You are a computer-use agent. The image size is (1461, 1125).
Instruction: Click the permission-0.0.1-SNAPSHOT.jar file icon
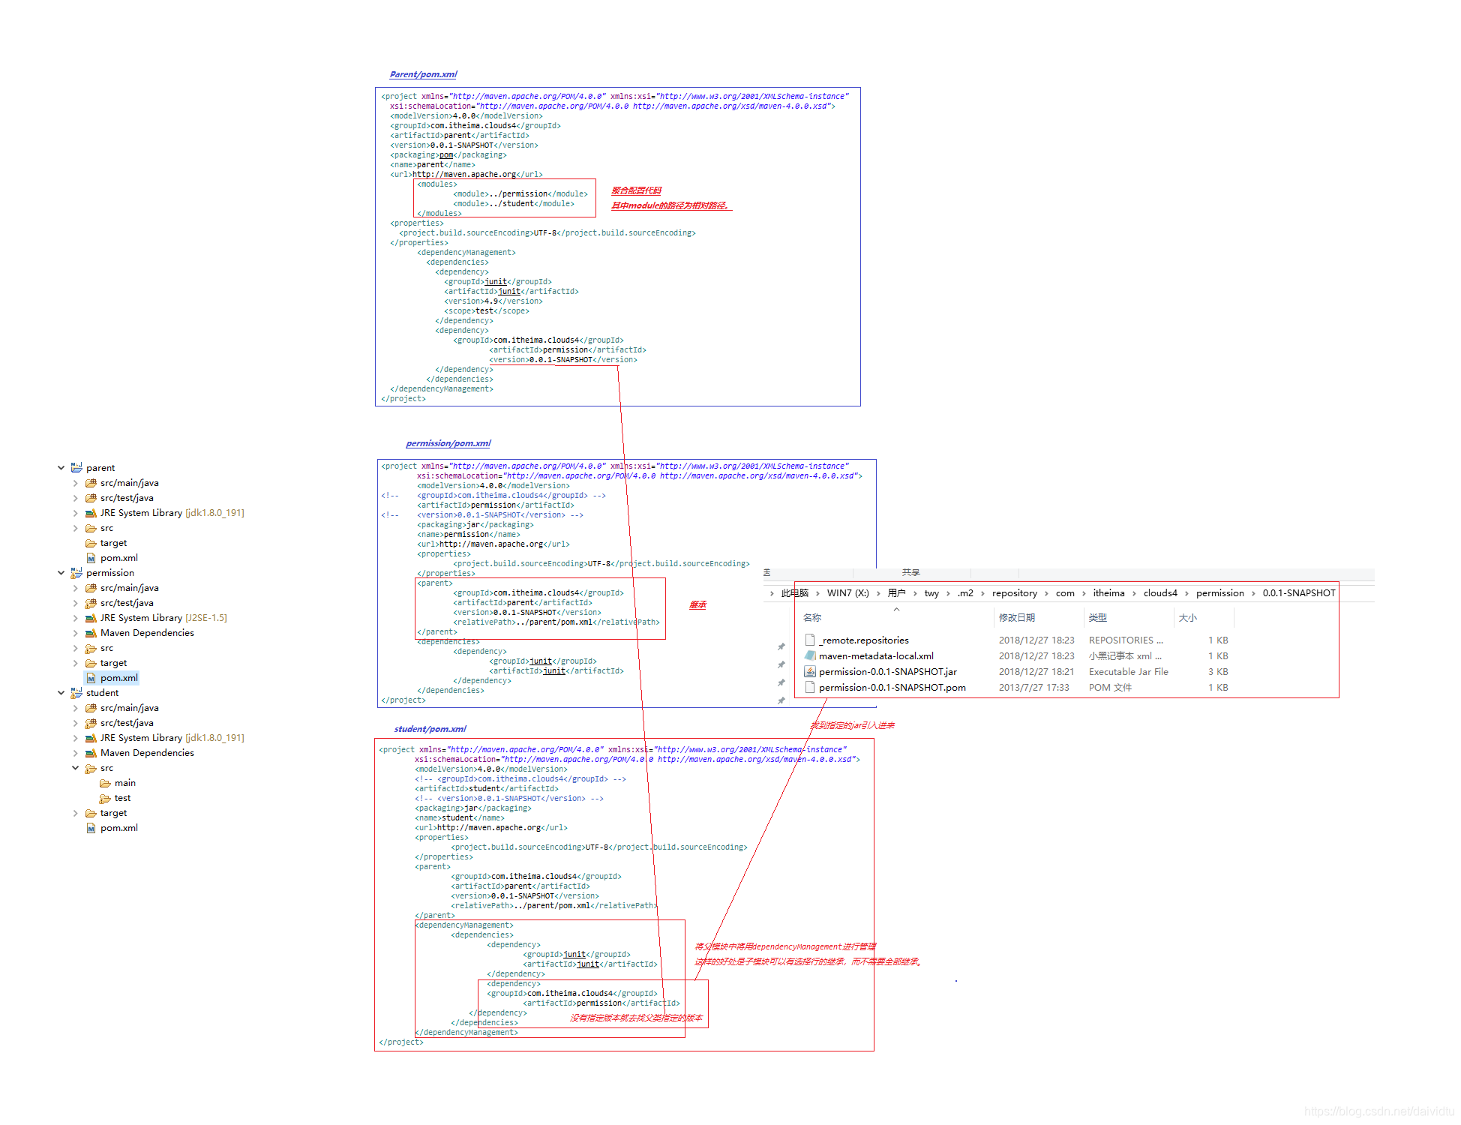[809, 671]
